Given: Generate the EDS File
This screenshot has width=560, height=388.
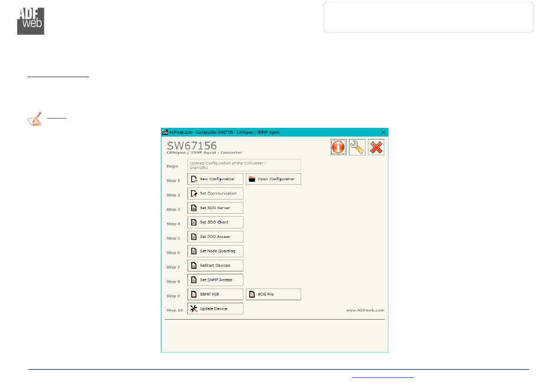Looking at the screenshot, I should [x=274, y=294].
